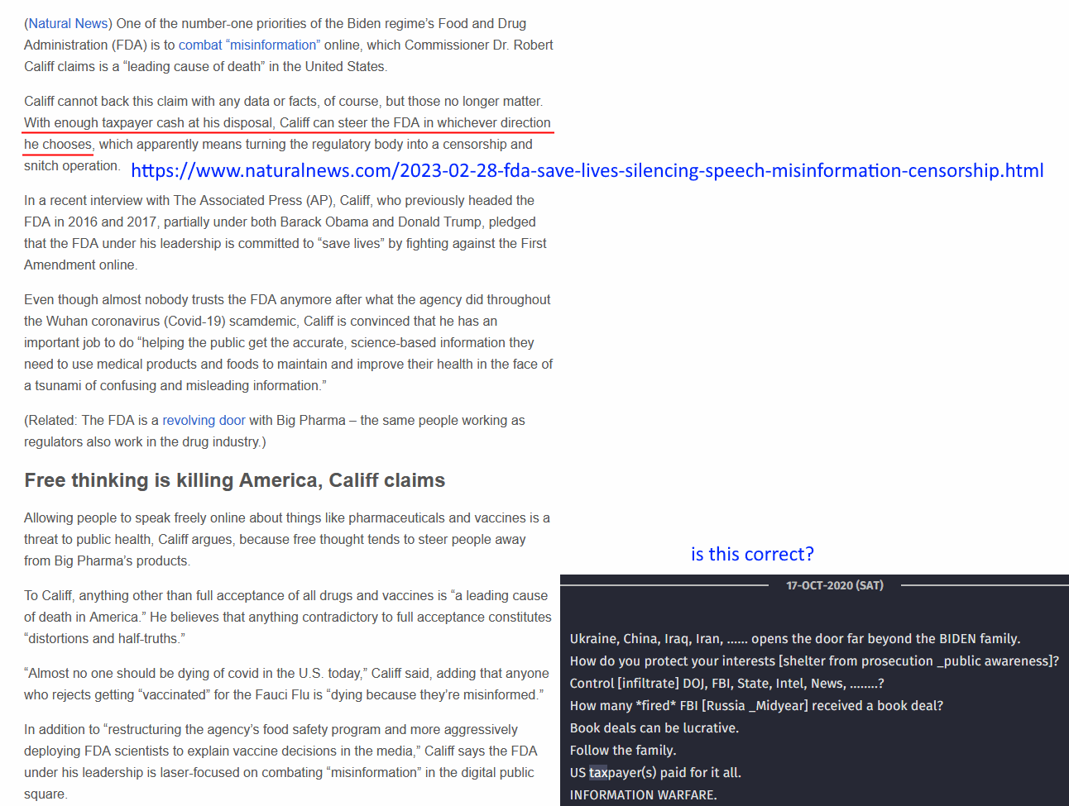Click the line "US taxpayer(s) paid for it all."
This screenshot has height=806, width=1069.
(655, 772)
